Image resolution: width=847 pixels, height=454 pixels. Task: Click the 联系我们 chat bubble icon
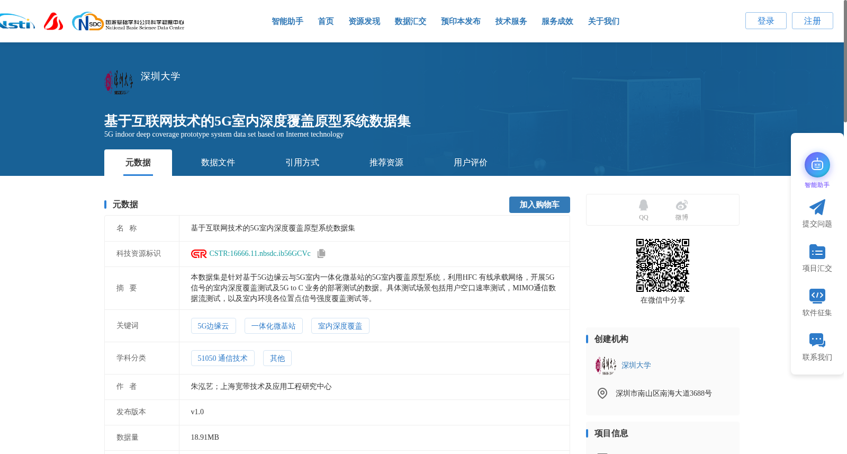tap(817, 340)
